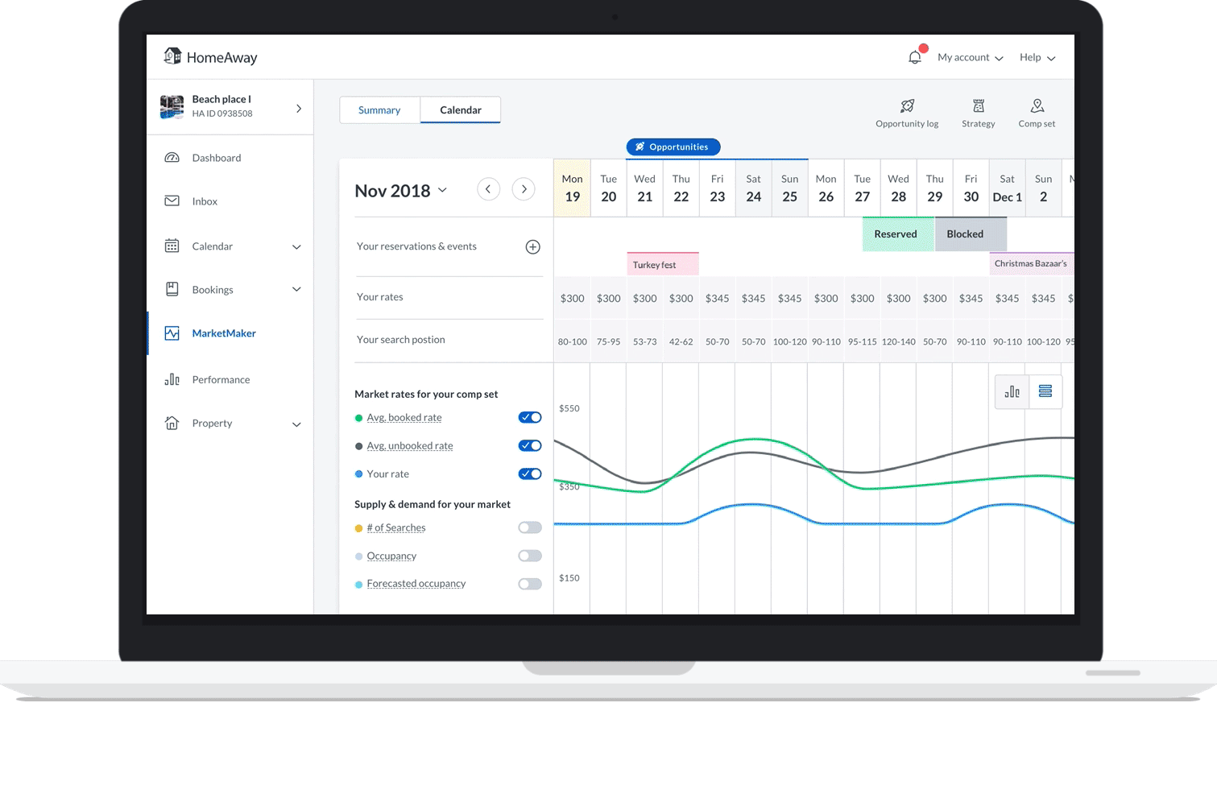Click the Property house icon
This screenshot has height=798, width=1217.
172,423
